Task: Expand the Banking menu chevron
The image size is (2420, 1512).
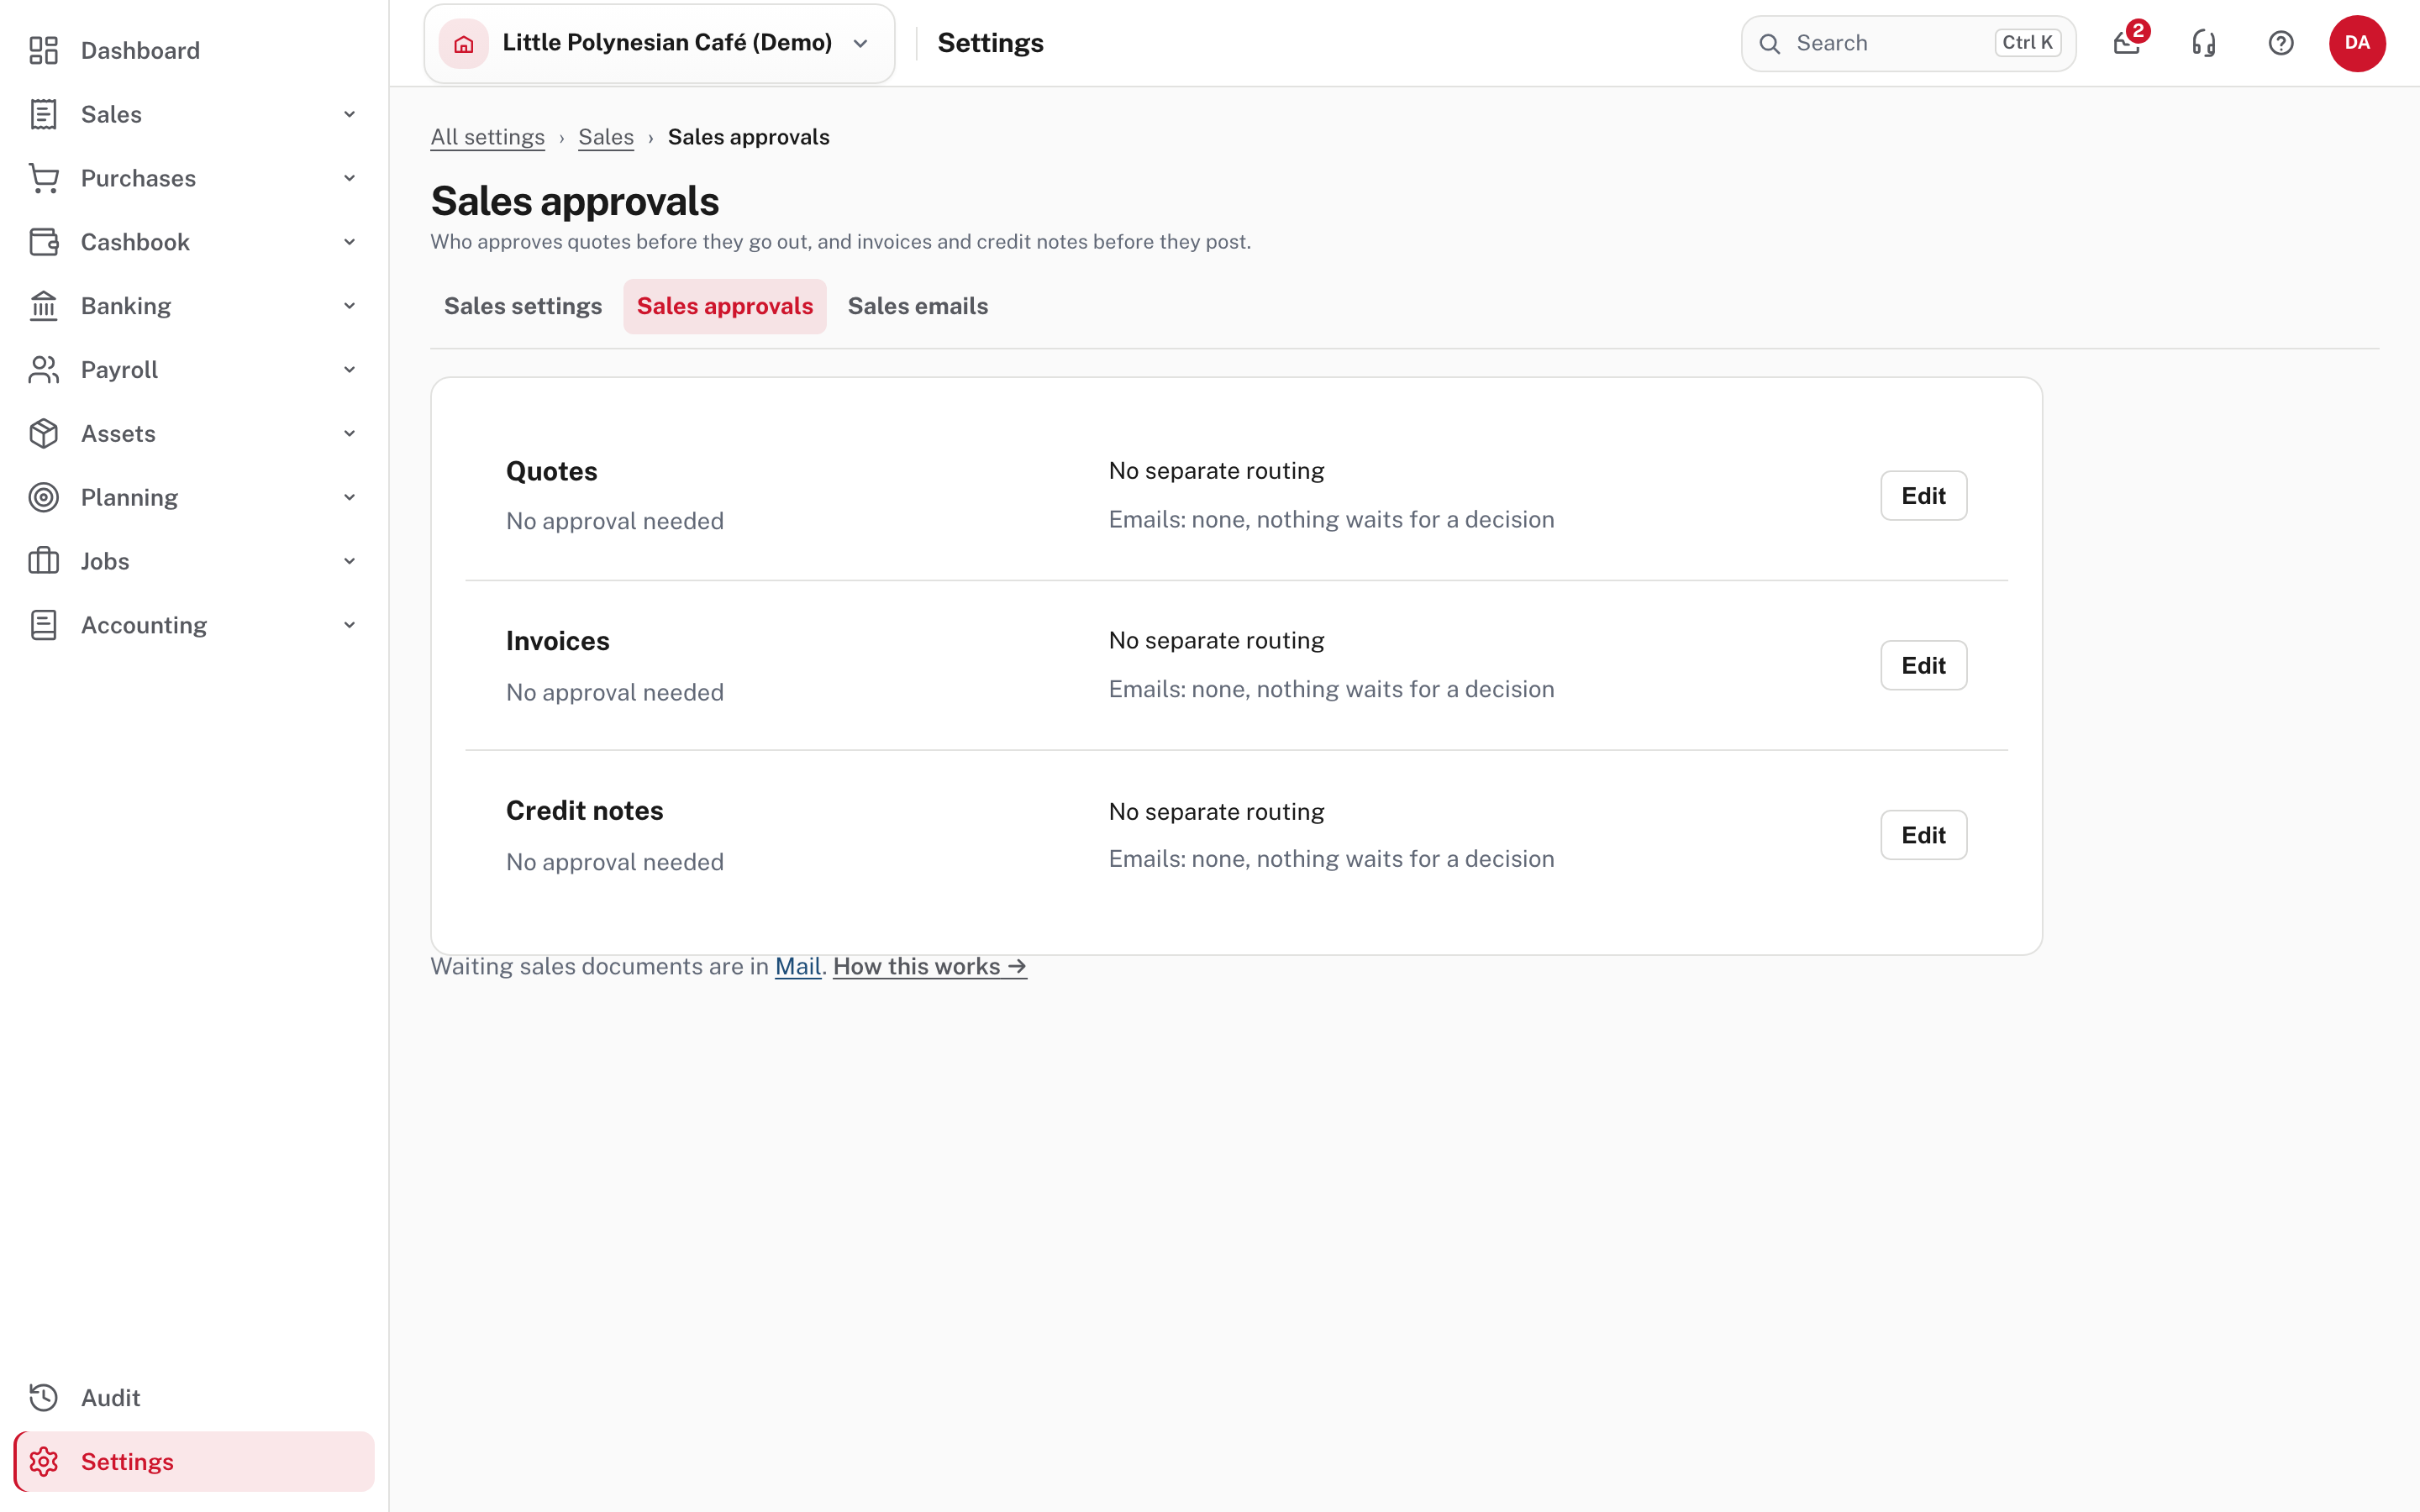Action: (x=349, y=306)
